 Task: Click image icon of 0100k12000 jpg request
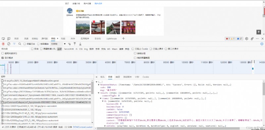pyautogui.click(x=2, y=113)
